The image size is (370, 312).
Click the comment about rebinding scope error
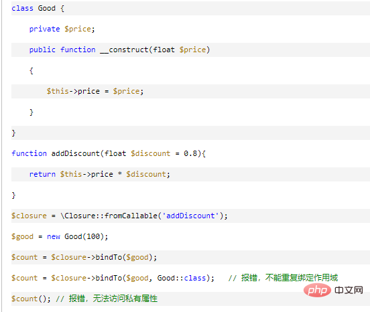coord(283,278)
